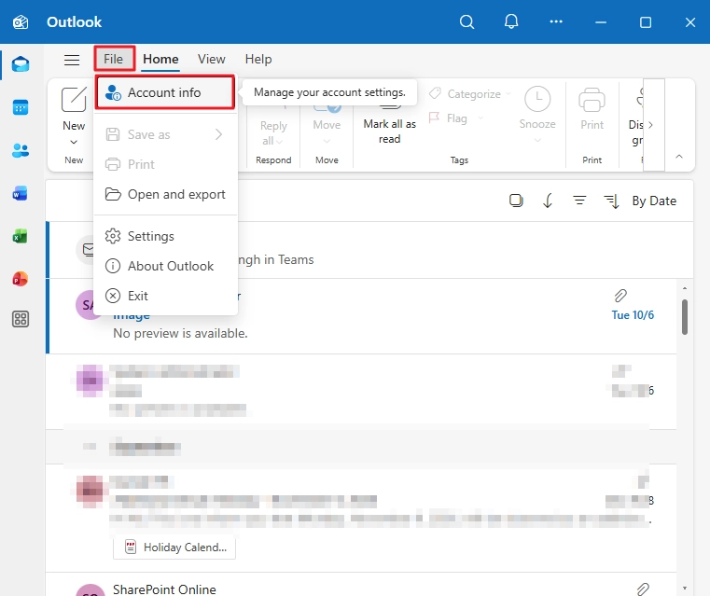710x596 pixels.
Task: Click the Categorize tag button
Action: [x=465, y=93]
